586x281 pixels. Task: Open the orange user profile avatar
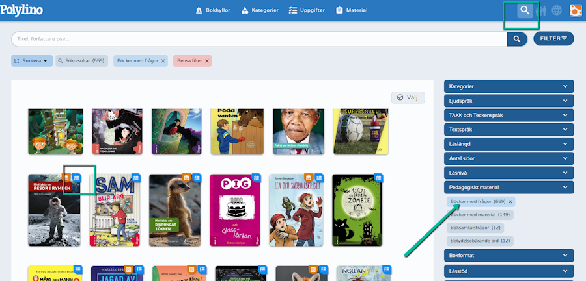click(576, 10)
